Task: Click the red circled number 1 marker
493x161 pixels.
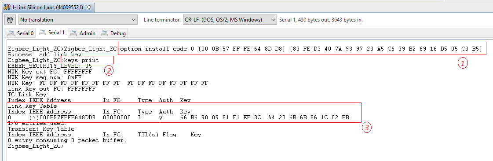Action: point(463,63)
